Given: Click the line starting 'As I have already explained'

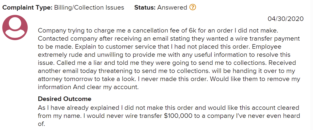Looking at the screenshot, I should [168, 108].
